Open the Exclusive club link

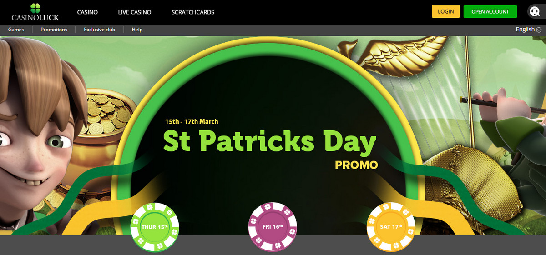(x=100, y=30)
